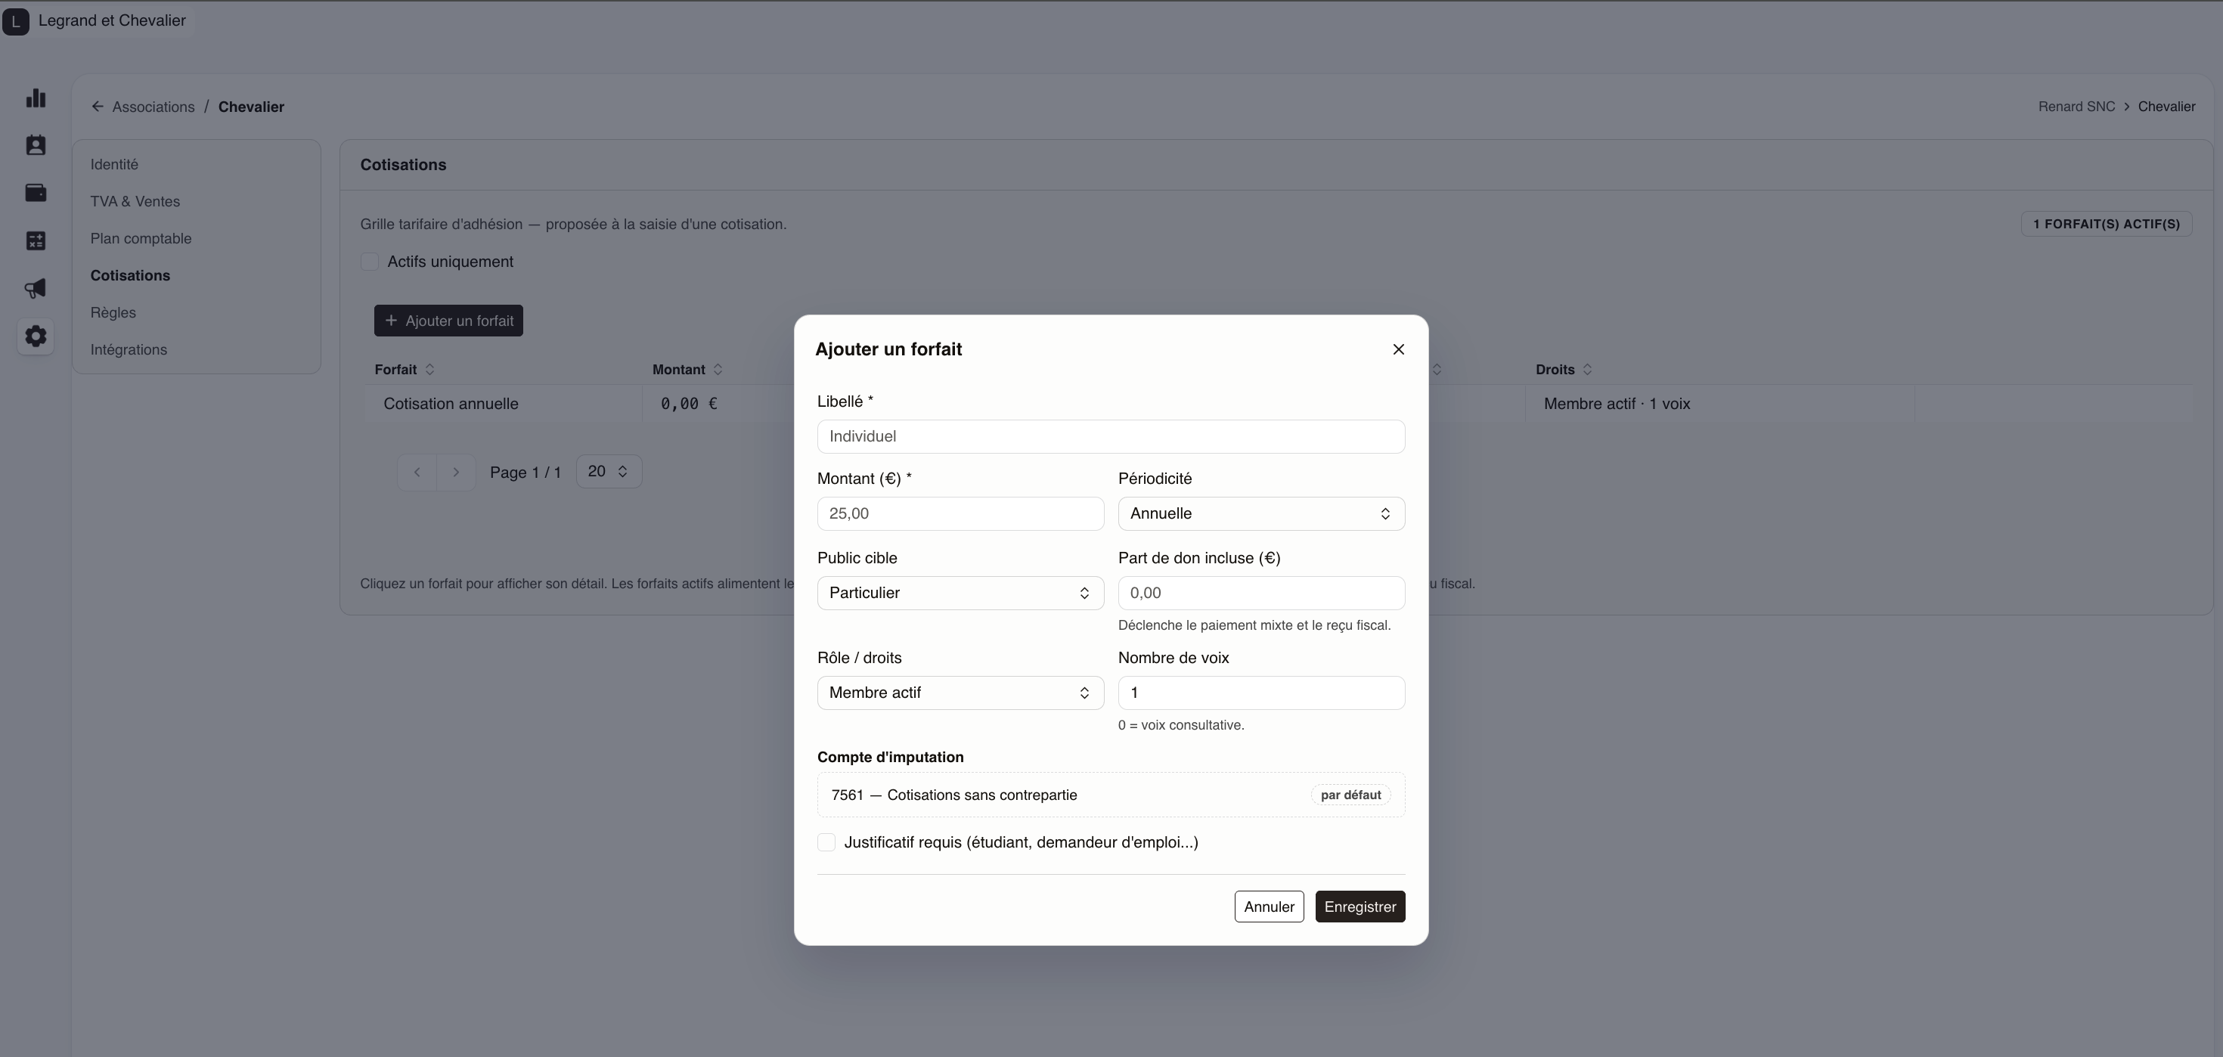The height and width of the screenshot is (1057, 2223).
Task: Open the calculator sidebar icon
Action: tap(36, 240)
